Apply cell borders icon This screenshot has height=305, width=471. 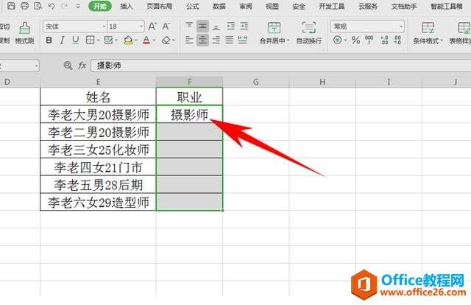[90, 40]
